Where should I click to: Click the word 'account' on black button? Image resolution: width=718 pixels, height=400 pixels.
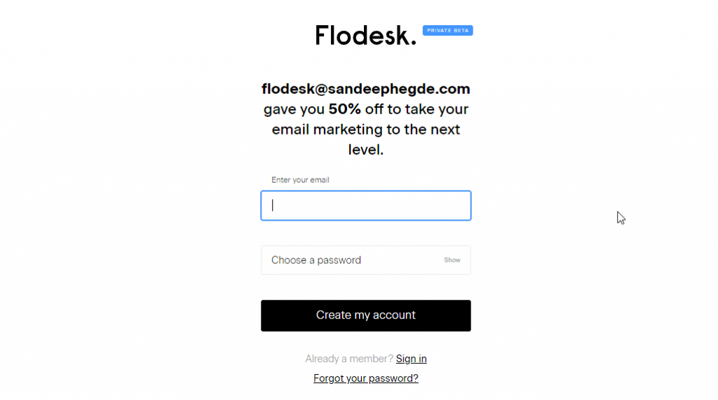[394, 315]
